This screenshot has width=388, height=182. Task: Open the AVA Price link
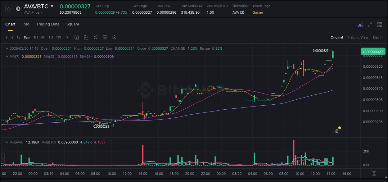[32, 12]
